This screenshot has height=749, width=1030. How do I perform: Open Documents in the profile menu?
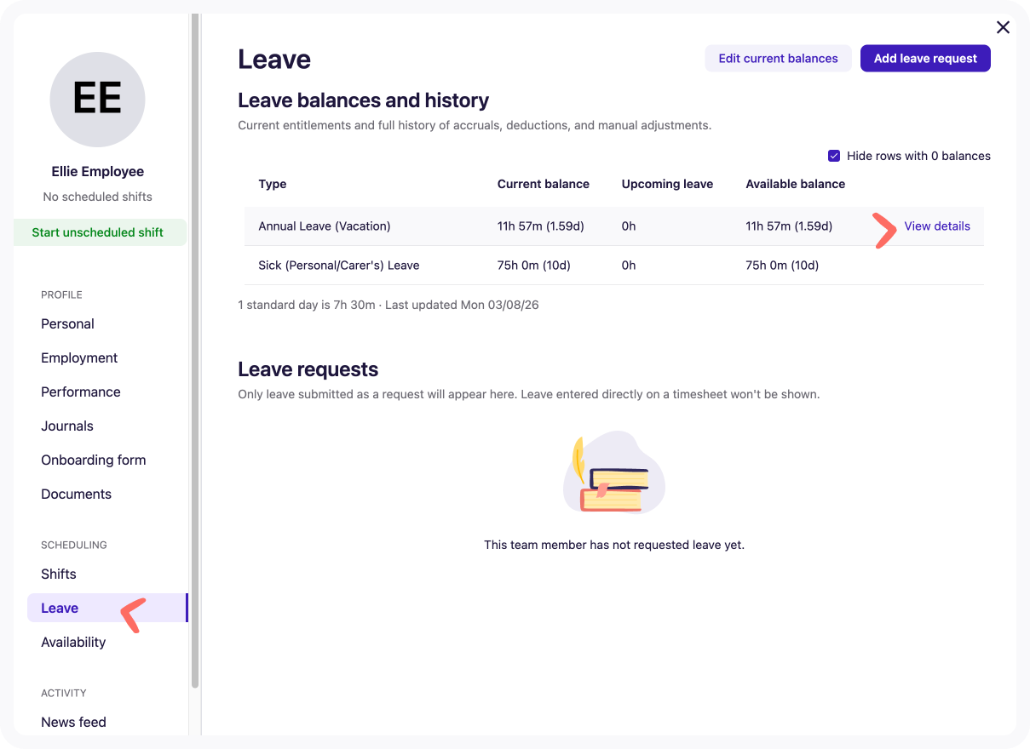pyautogui.click(x=76, y=495)
